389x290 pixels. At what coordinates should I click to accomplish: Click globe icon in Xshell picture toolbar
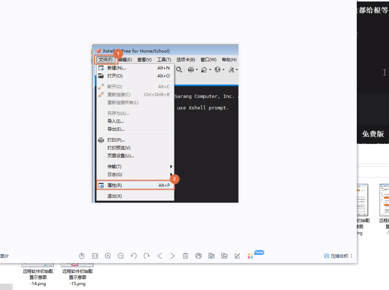click(218, 70)
